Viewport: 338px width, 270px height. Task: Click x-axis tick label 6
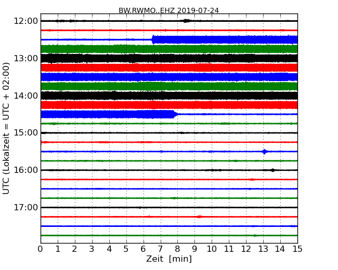point(144,249)
